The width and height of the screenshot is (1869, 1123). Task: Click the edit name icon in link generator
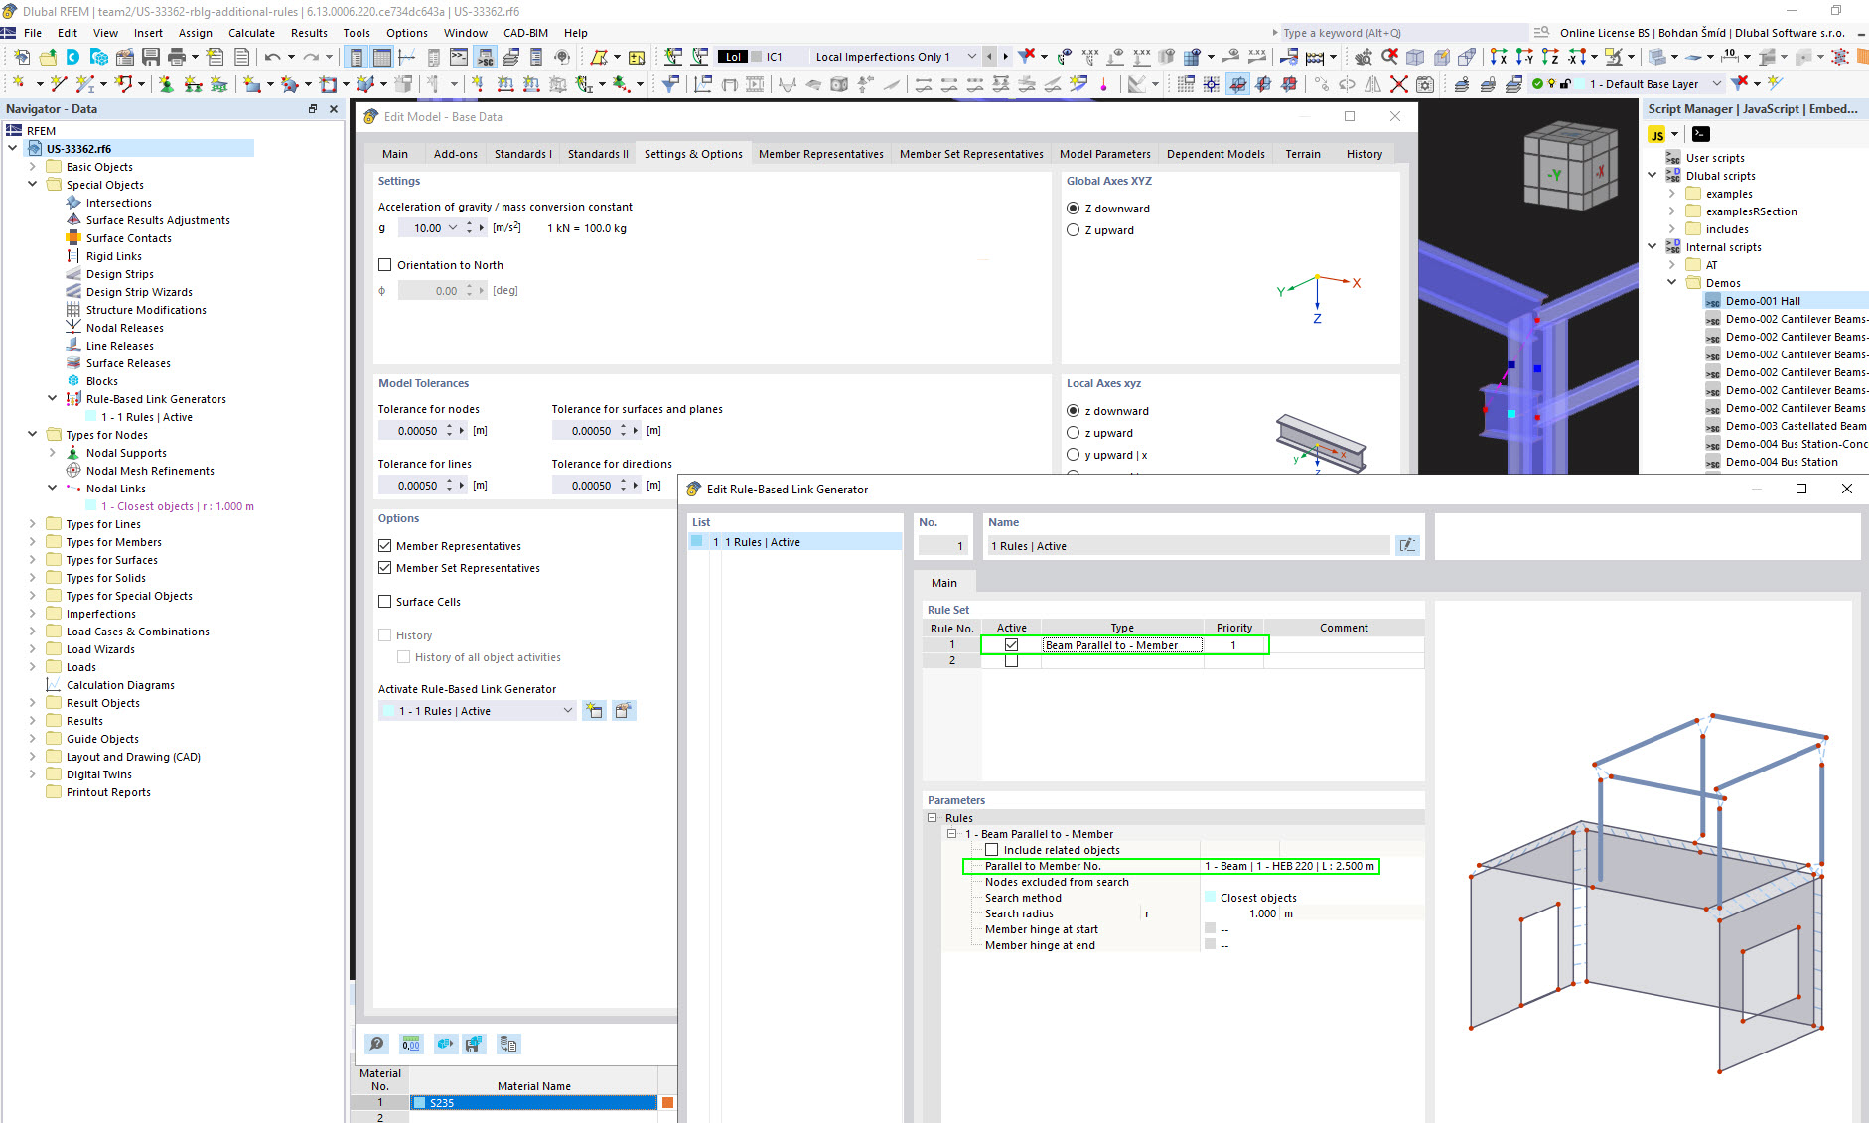pos(1407,545)
